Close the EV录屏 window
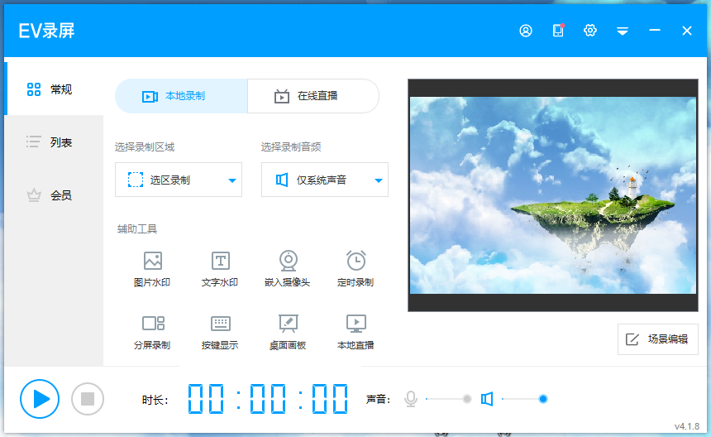Screen dimensions: 711x437 click(x=686, y=31)
